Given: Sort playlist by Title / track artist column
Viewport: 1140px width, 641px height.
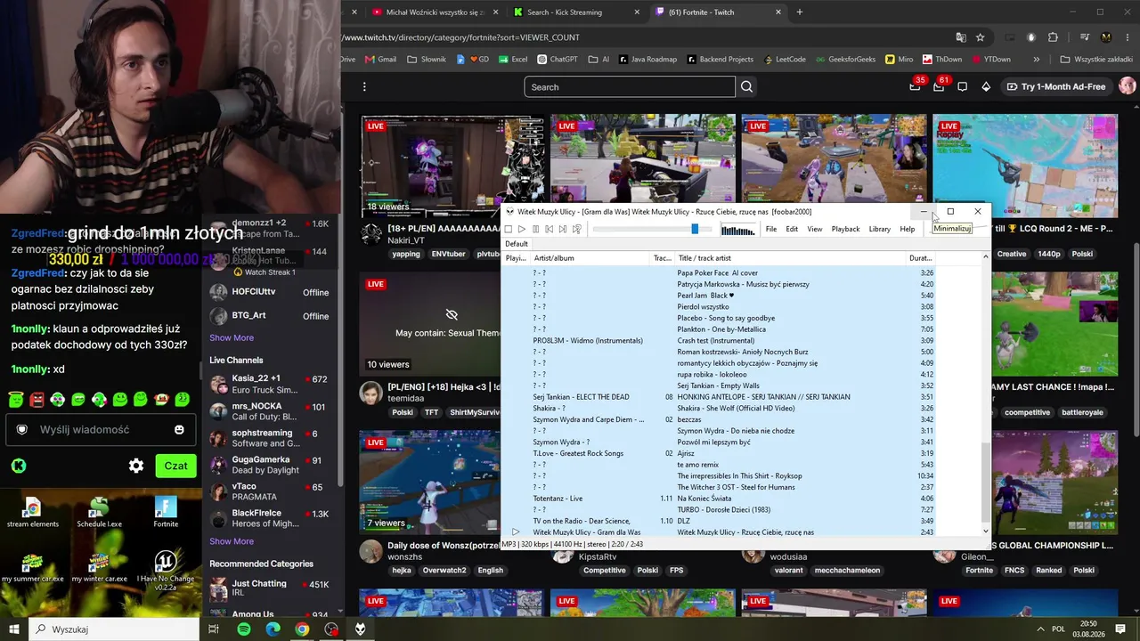Looking at the screenshot, I should click(791, 258).
